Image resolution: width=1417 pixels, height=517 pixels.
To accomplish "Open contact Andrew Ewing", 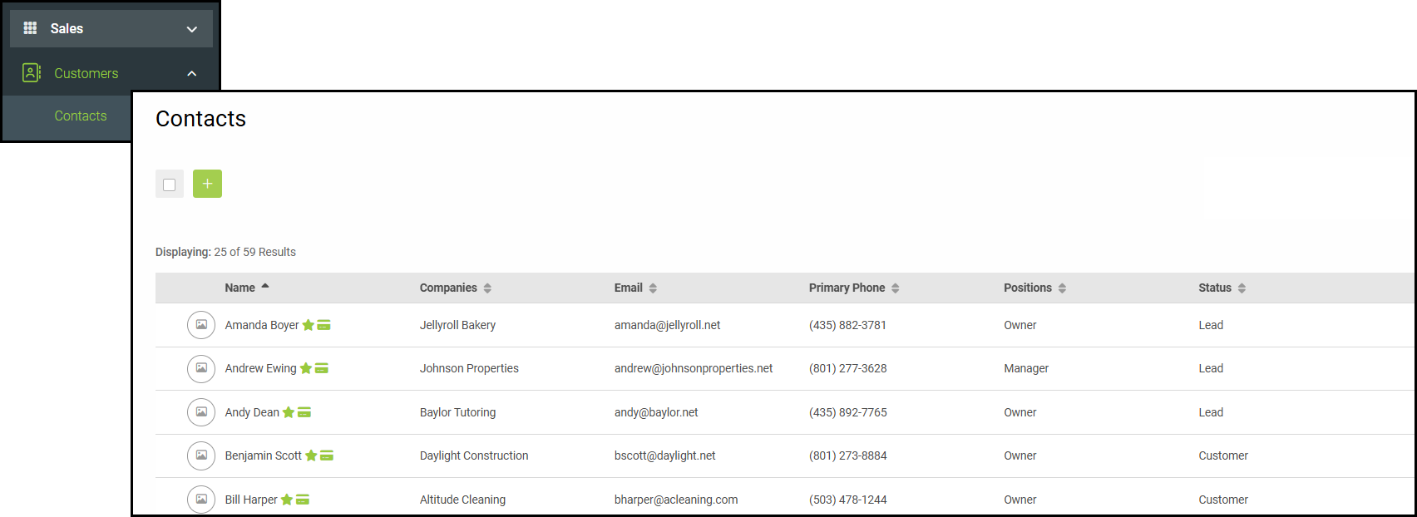I will point(260,368).
